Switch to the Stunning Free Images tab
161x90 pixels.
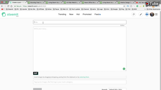click(36, 2)
